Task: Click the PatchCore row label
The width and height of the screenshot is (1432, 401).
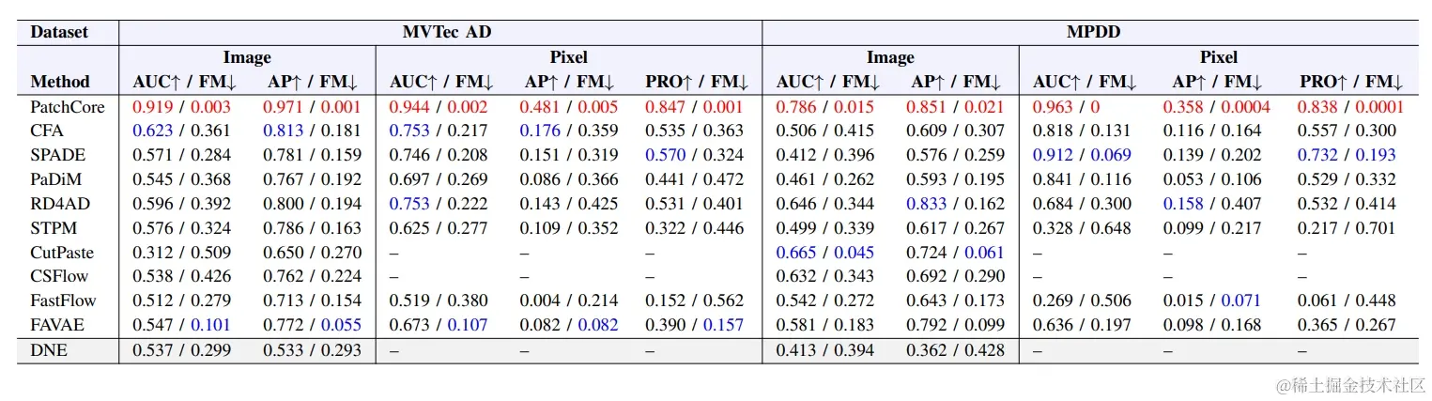Action: click(x=68, y=107)
